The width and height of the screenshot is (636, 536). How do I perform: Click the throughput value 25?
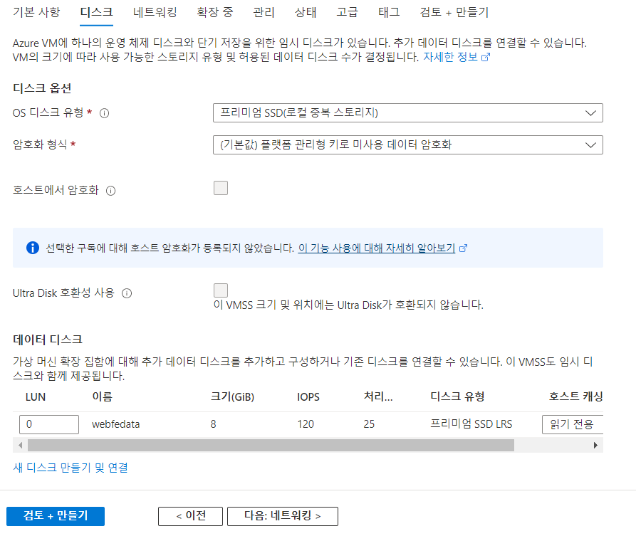369,424
